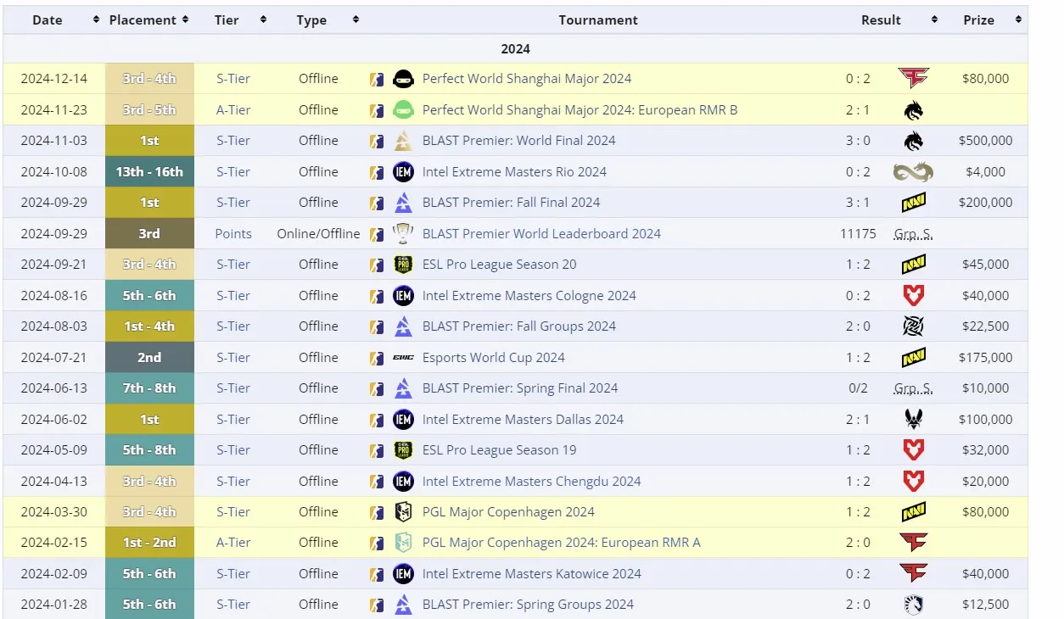
Task: Open BLAST Premier: Spring Final 2024 link
Action: tap(520, 388)
